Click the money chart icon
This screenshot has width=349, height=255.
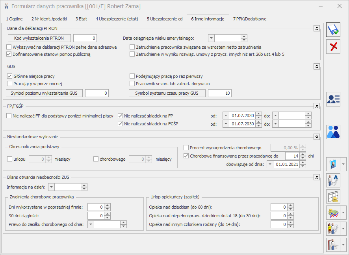click(x=333, y=213)
